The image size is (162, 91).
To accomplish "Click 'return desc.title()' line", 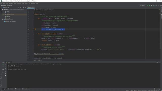I will pyautogui.click(x=50, y=40).
